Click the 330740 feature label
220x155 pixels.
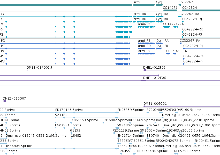[153, 136]
